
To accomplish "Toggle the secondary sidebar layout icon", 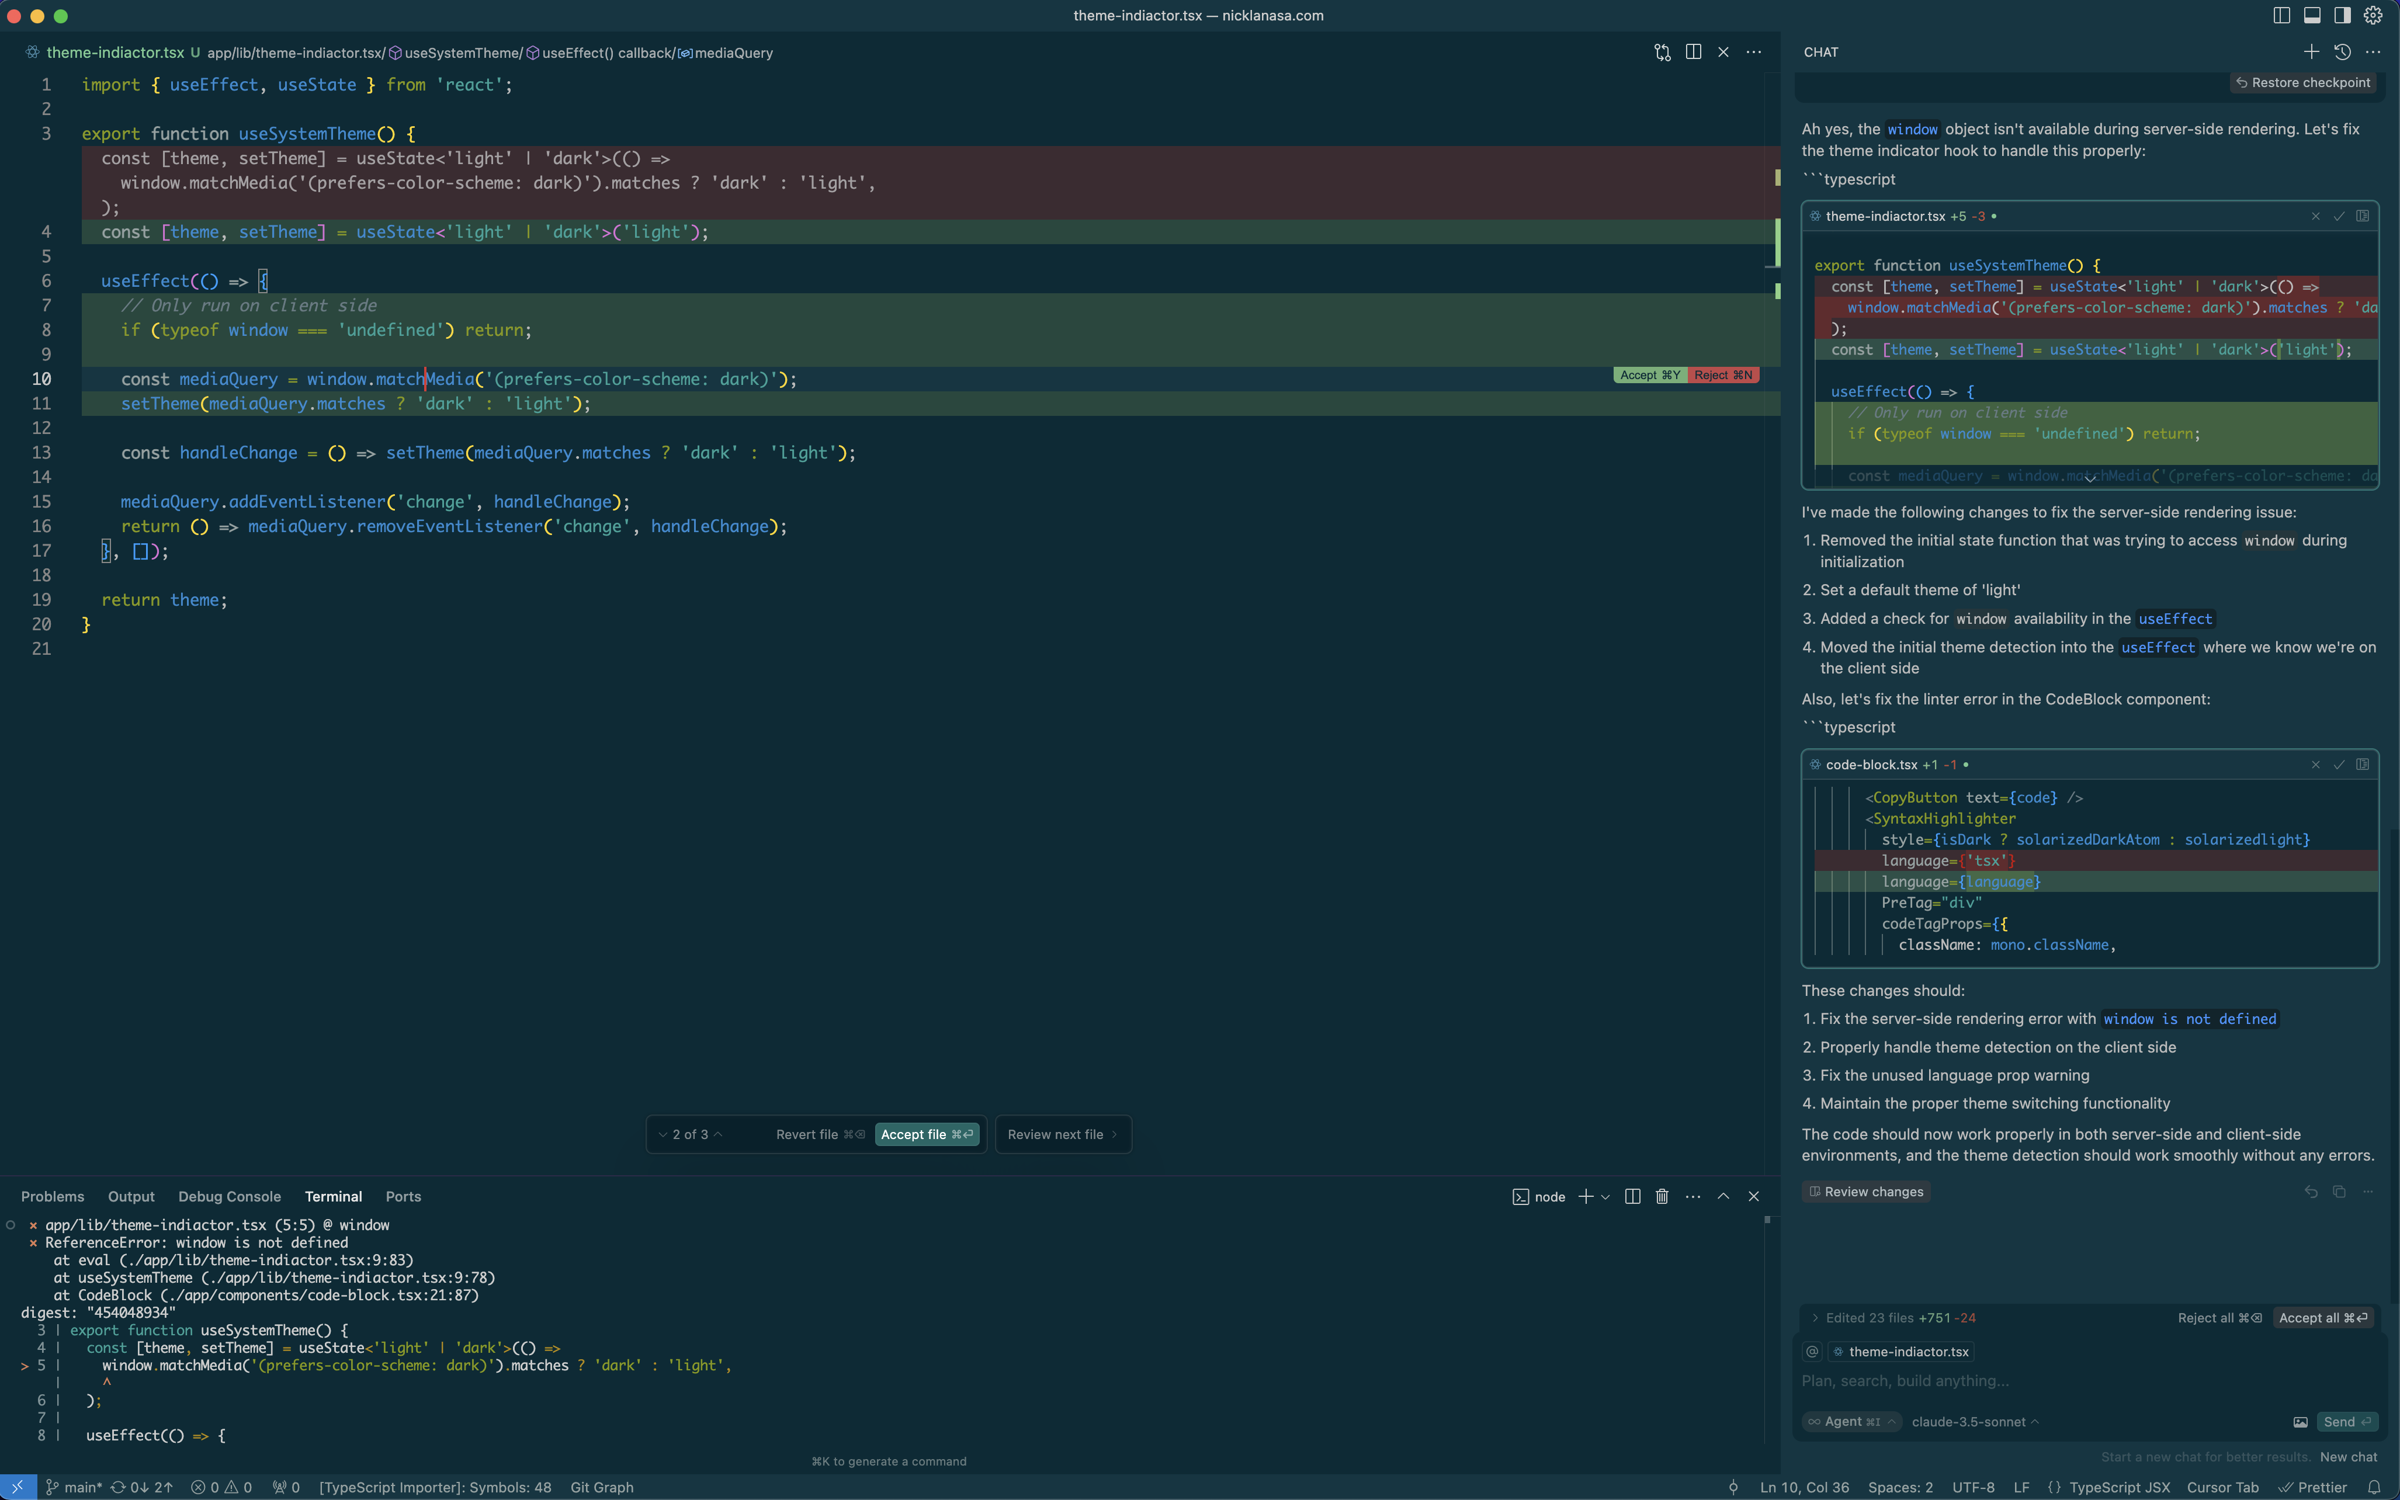I will pyautogui.click(x=2342, y=15).
